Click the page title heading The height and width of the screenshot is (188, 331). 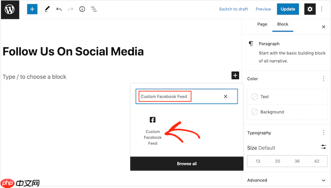[73, 51]
